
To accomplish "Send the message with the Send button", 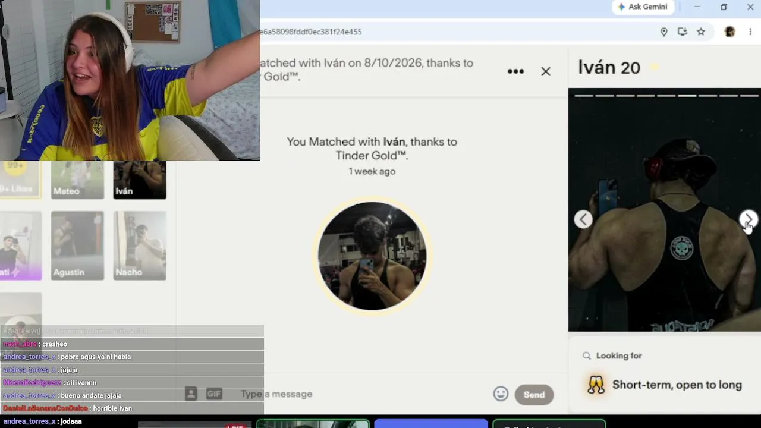I will click(534, 395).
